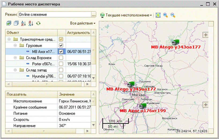
Task: Zoom out on the map
Action: click(x=173, y=15)
